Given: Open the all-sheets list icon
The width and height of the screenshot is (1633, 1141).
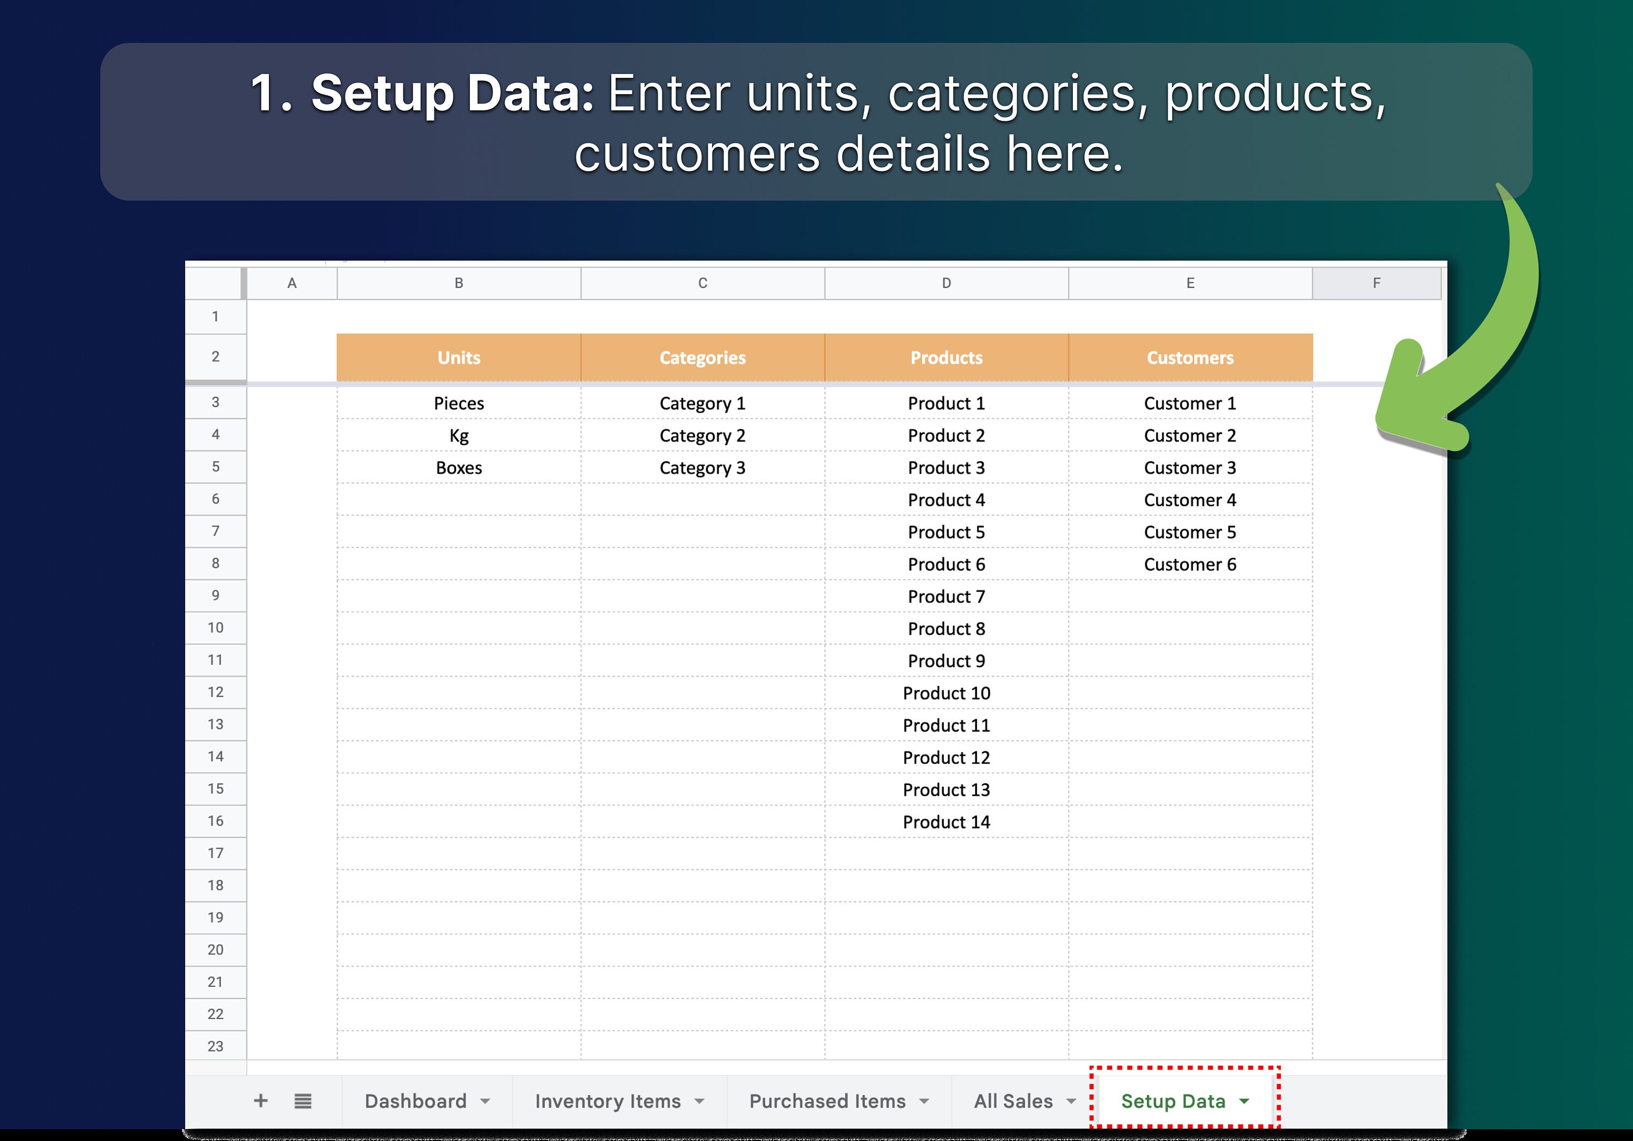Looking at the screenshot, I should point(303,1101).
